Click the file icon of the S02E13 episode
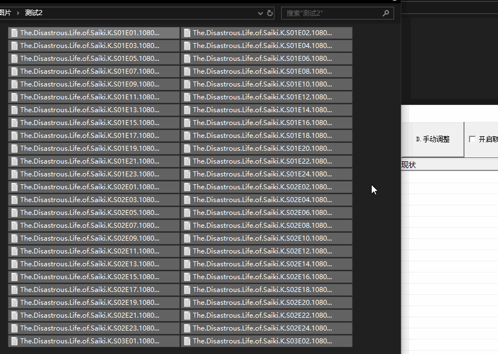The image size is (498, 354). [x=15, y=264]
